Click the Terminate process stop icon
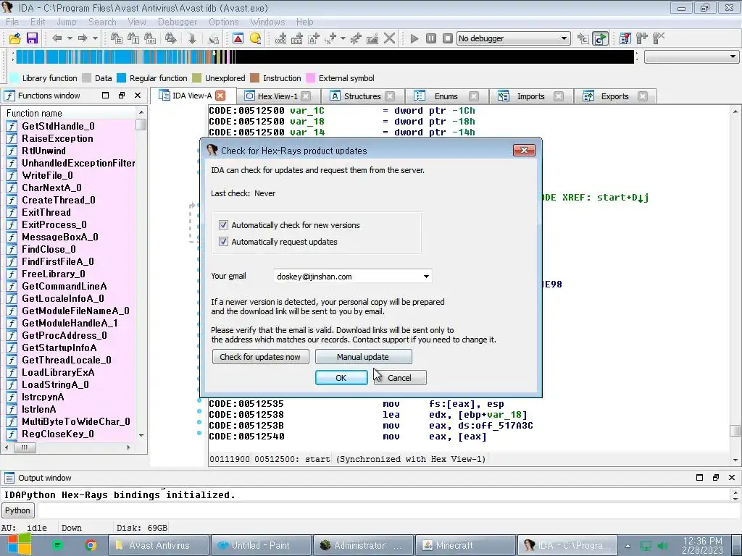 click(447, 38)
